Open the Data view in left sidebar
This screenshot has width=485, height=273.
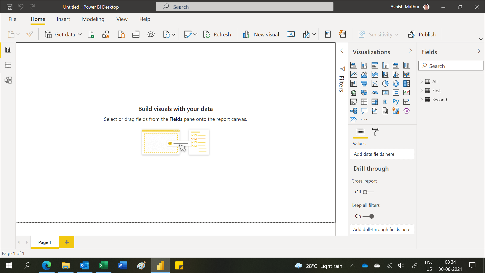(8, 65)
